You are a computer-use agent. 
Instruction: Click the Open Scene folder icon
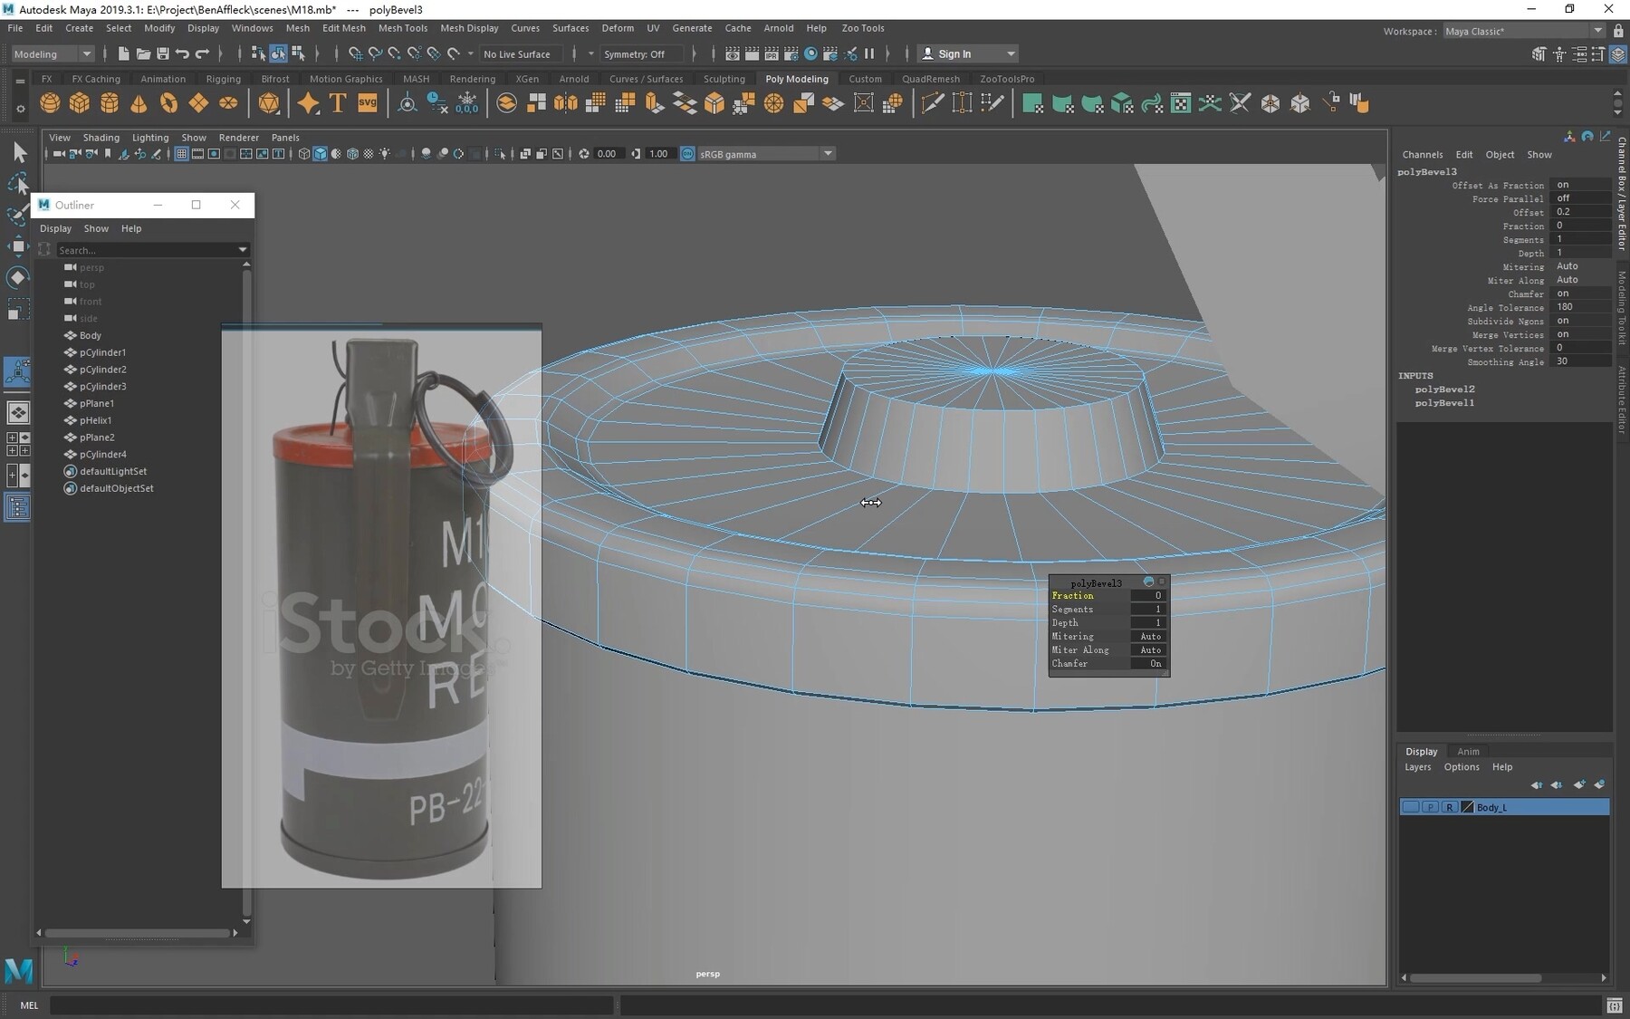[x=143, y=54]
